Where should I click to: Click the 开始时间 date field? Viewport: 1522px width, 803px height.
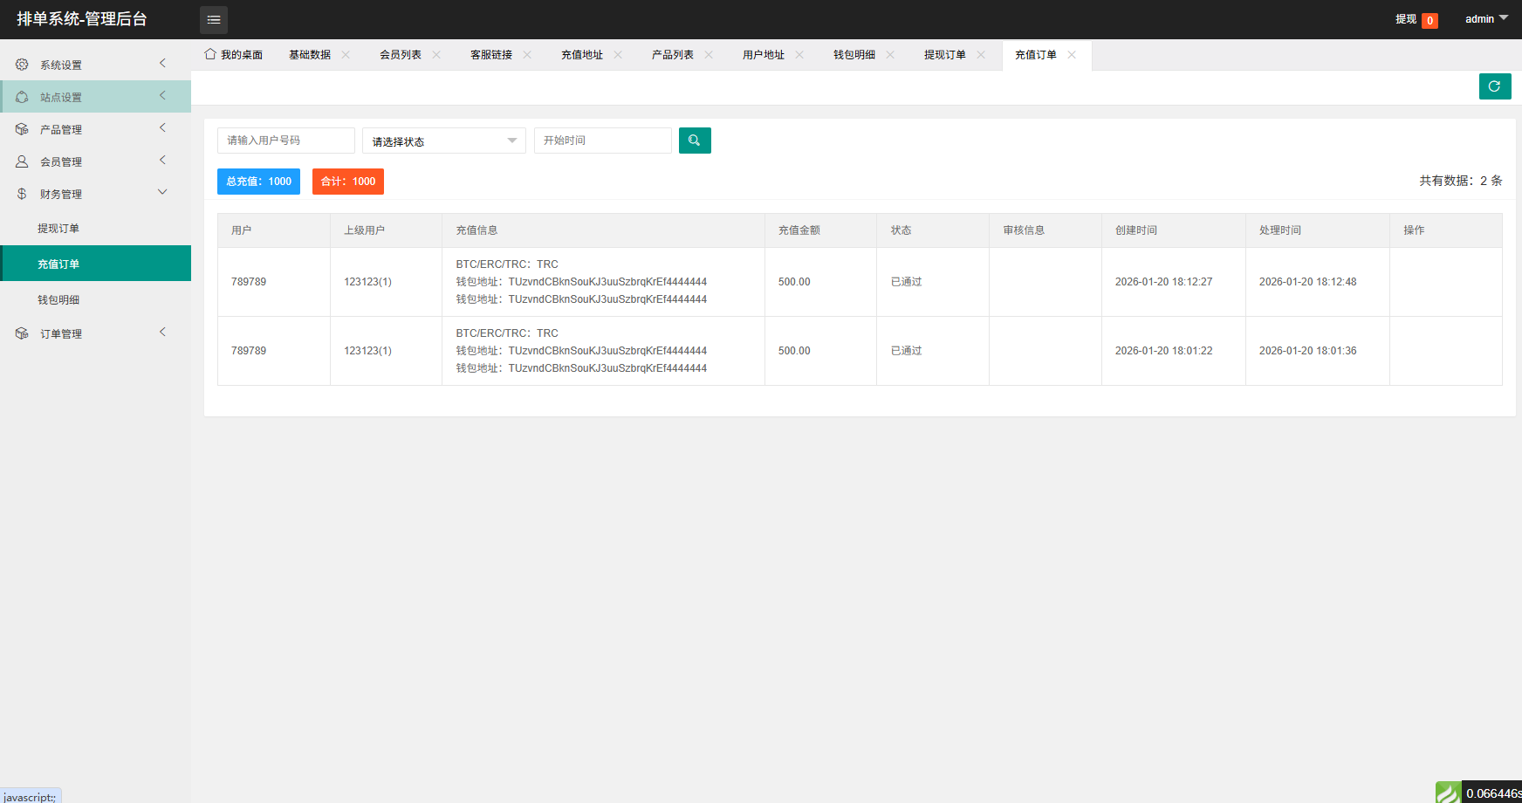tap(602, 141)
